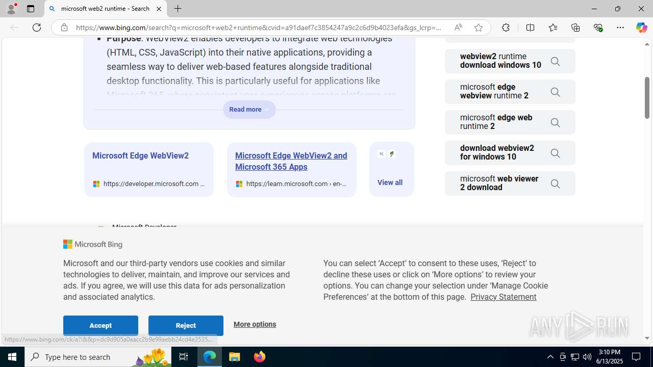Open the notification center icon
Image resolution: width=653 pixels, height=367 pixels.
(637, 357)
